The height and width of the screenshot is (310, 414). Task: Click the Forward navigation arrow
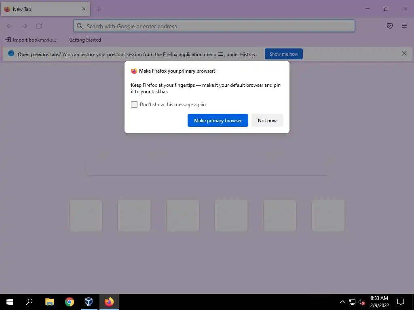(24, 26)
